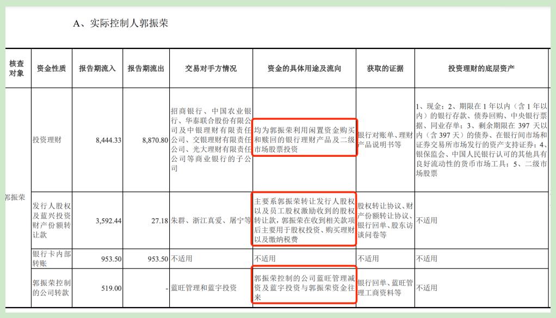Screen dimensions: 556x318
Task: Click the counterparty '蓝旺管理和蓝宇投资'
Action: click(x=203, y=288)
